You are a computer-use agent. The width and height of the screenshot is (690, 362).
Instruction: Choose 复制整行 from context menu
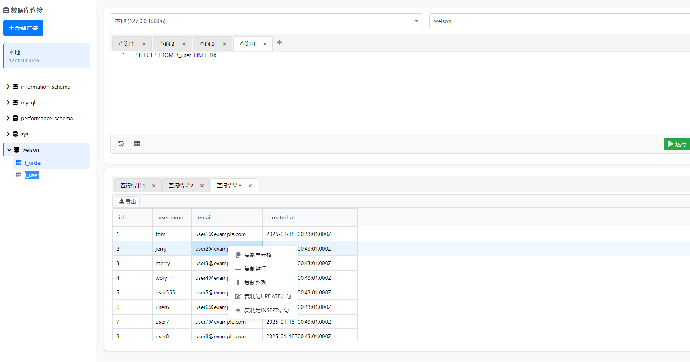(x=263, y=269)
